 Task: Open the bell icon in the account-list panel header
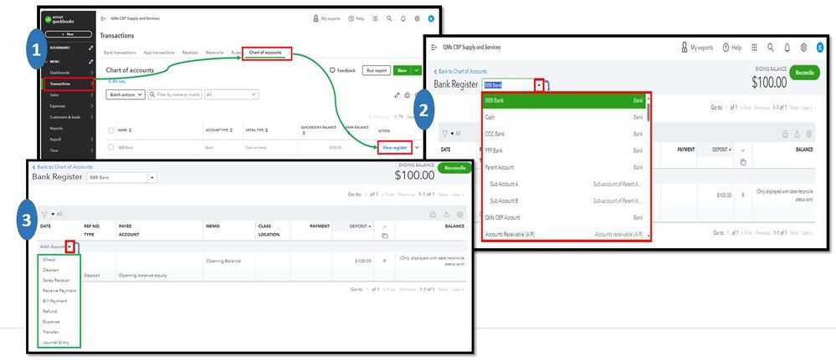point(787,48)
